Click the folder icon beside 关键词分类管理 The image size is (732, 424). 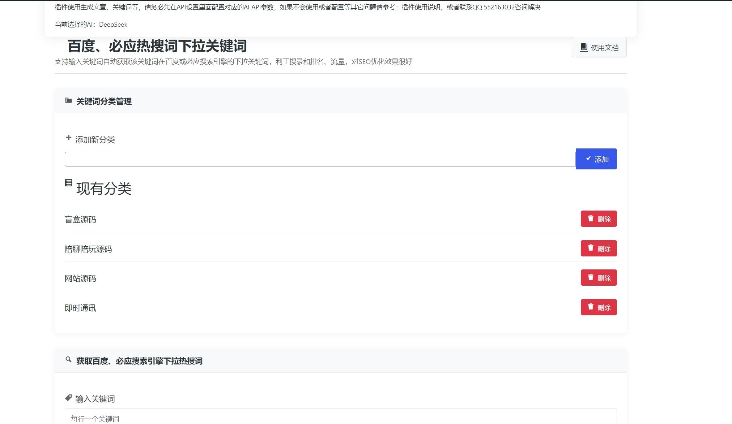point(68,100)
